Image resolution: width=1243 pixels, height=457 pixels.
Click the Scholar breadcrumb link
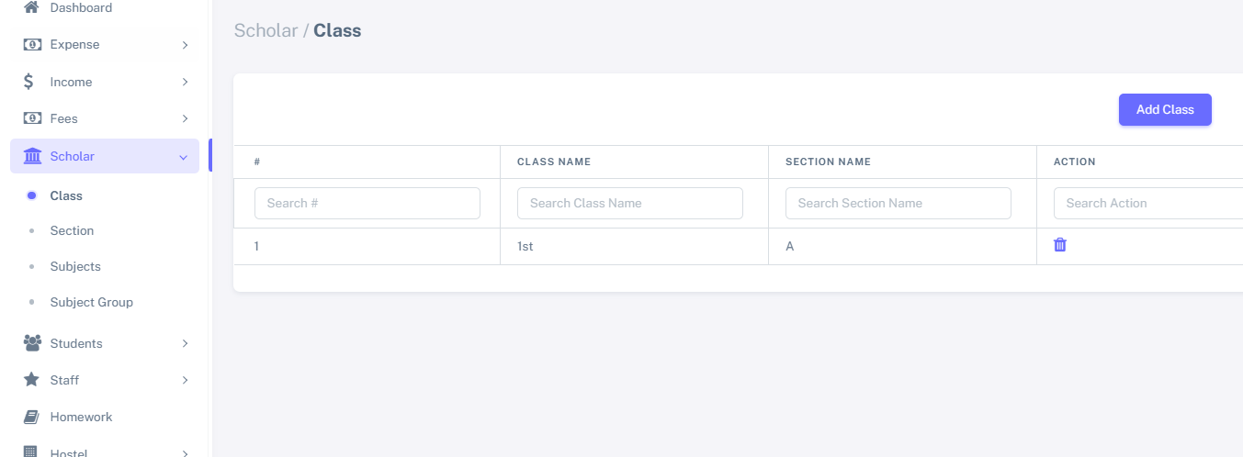tap(266, 30)
